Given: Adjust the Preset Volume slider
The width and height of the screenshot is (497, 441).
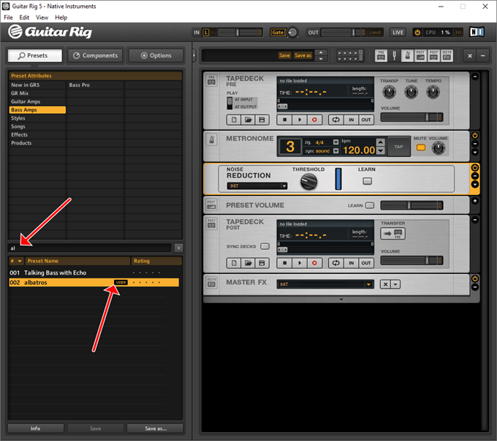Looking at the screenshot, I should [x=411, y=205].
